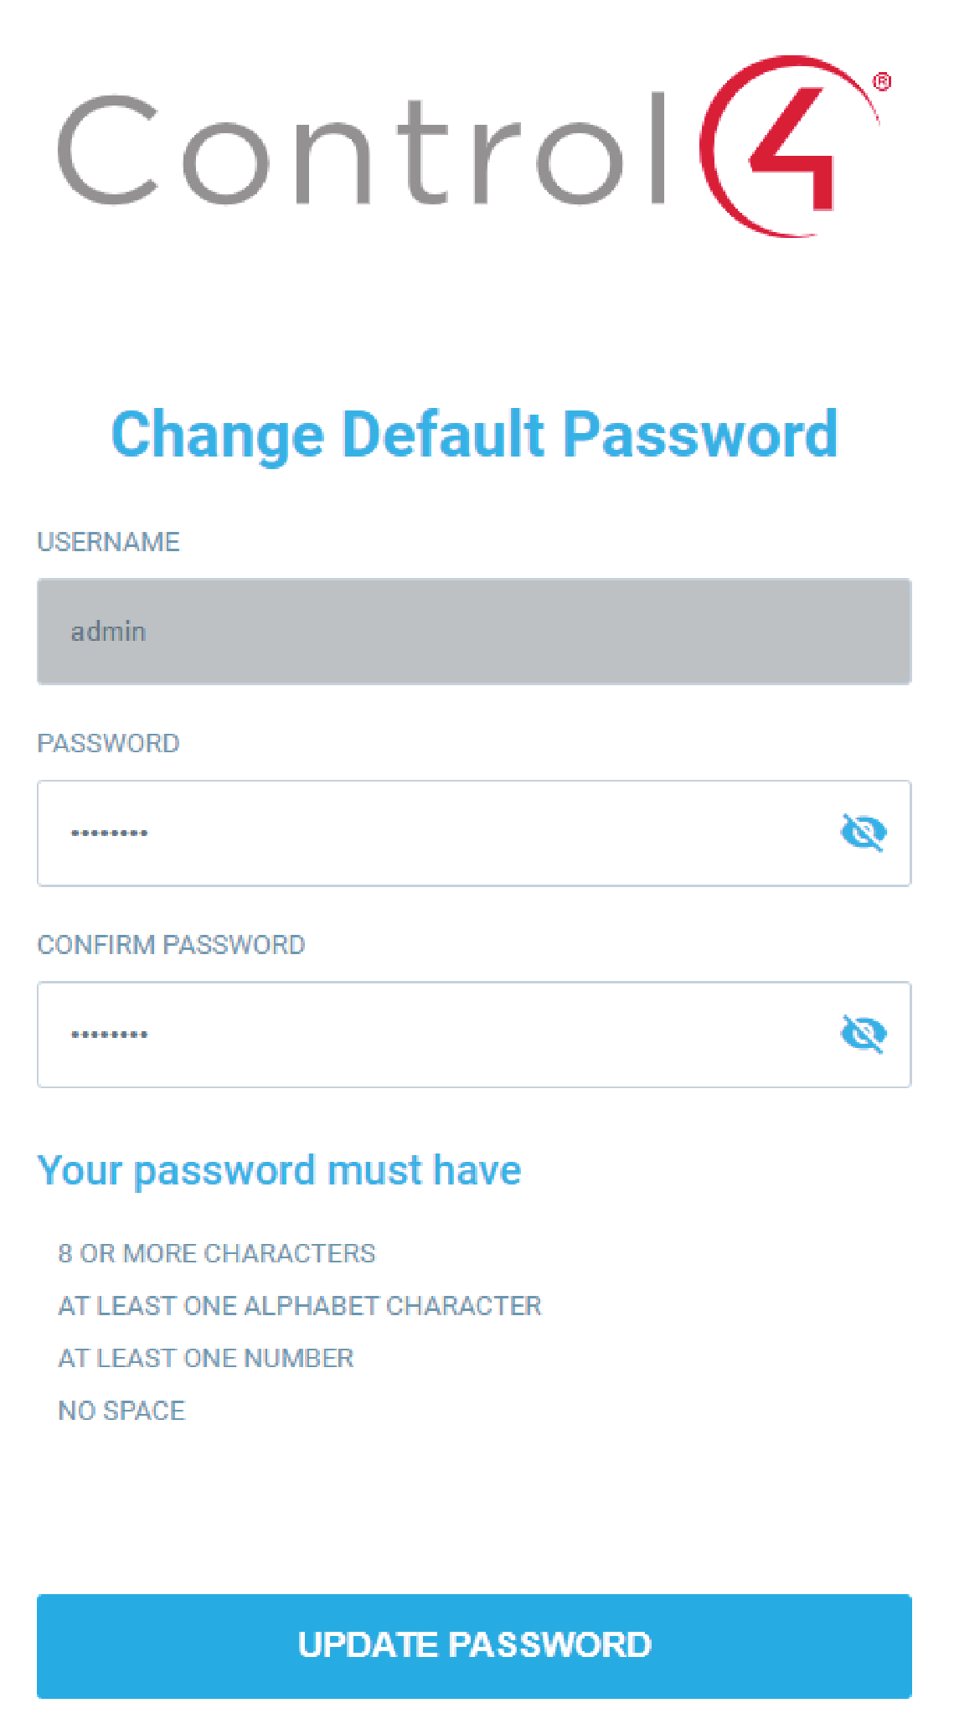Click the Your password must have heading
The width and height of the screenshot is (954, 1729).
280,1171
